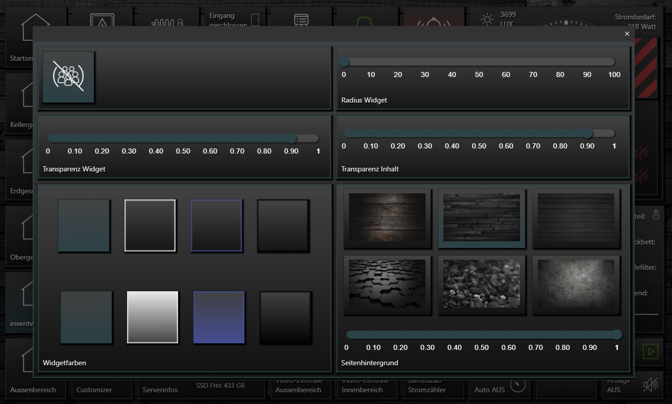
Task: Pick the white gradient widget color swatch
Action: coord(153,317)
